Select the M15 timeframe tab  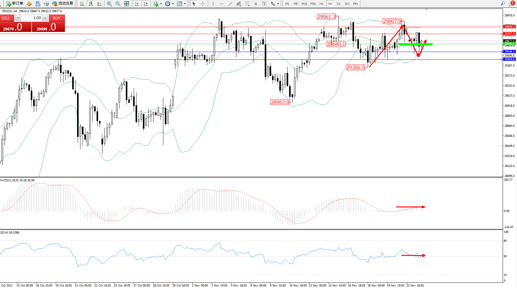pyautogui.click(x=304, y=4)
